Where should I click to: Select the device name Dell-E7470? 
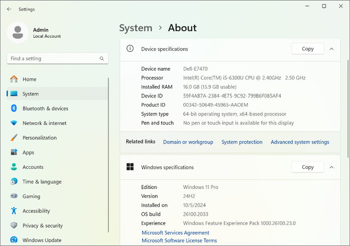(195, 69)
